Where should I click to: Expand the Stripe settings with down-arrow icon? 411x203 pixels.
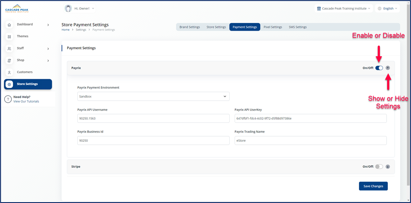(387, 167)
